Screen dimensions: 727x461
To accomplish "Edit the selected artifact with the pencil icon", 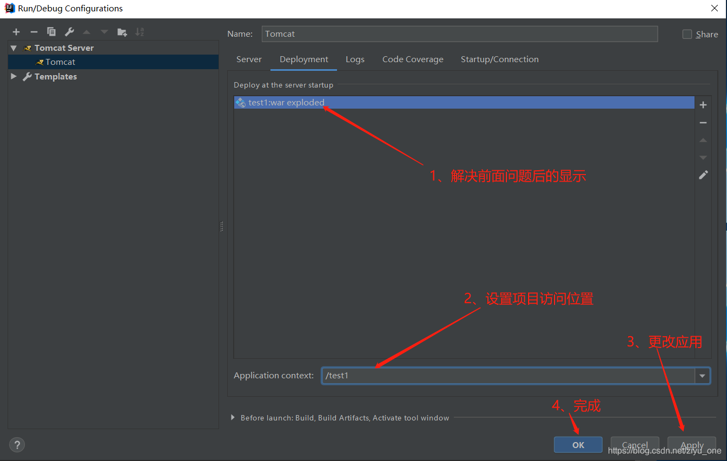I will point(703,175).
